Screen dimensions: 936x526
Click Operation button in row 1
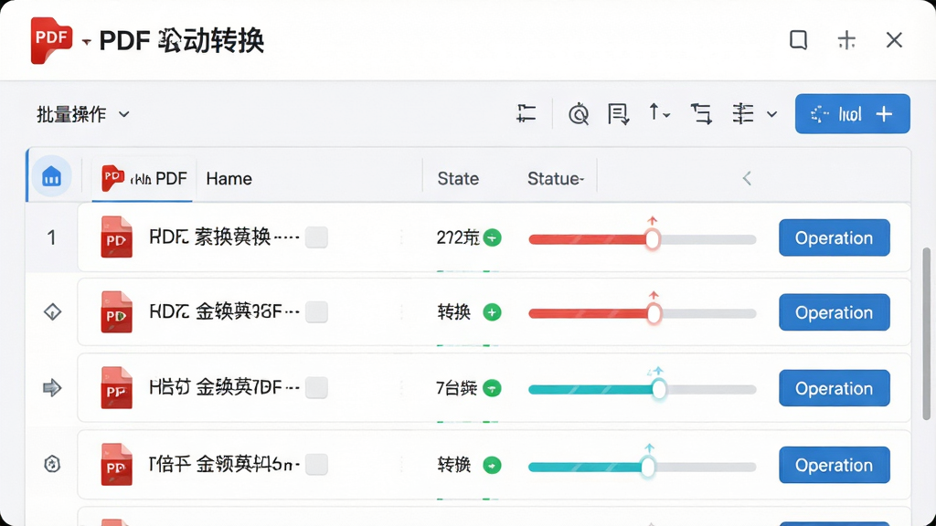coord(834,237)
